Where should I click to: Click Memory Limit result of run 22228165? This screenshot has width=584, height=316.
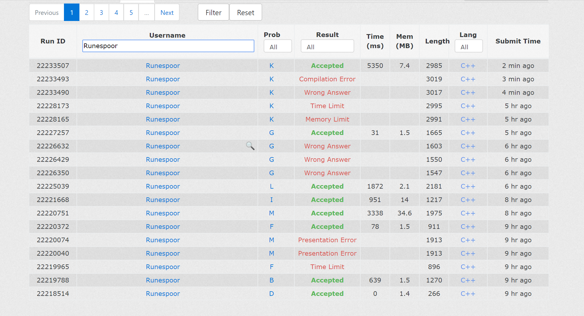click(x=327, y=120)
